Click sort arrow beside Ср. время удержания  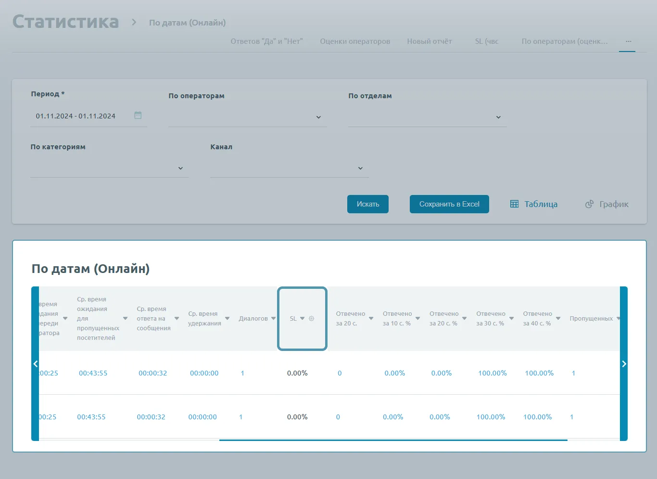[227, 319]
